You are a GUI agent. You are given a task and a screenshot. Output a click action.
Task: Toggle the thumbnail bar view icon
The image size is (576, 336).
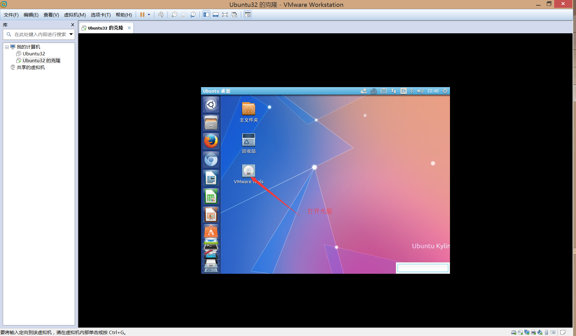point(216,15)
